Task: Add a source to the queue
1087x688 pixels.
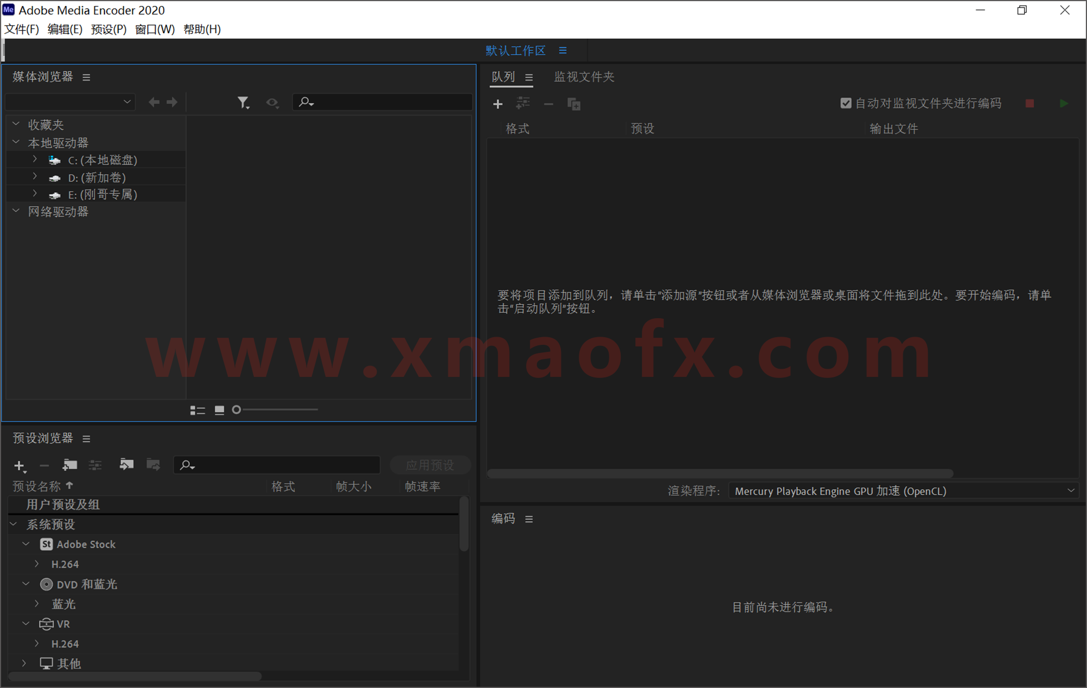Action: [x=498, y=104]
